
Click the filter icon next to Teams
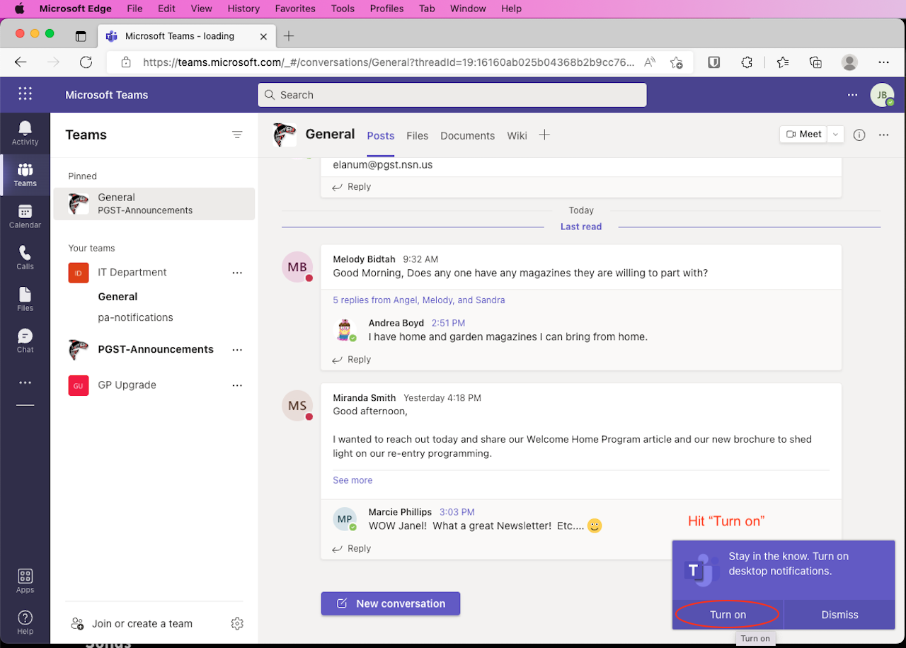pos(237,135)
